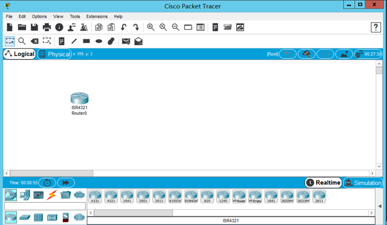The height and width of the screenshot is (225, 387).
Task: Select the Place Note tool
Action: 62,41
